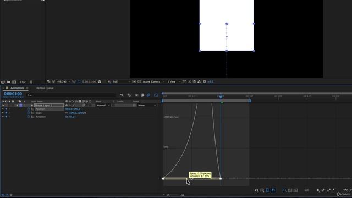Create a new composition icon in Project panel
352x198 pixels.
pyautogui.click(x=14, y=82)
